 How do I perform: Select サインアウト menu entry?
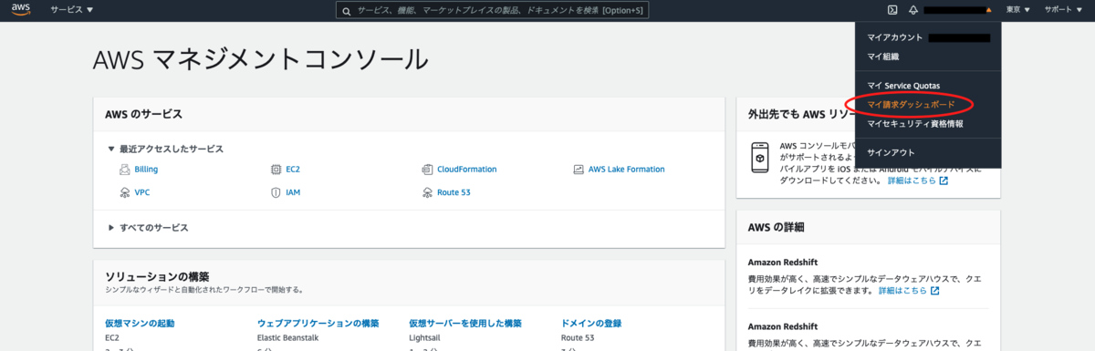coord(929,152)
